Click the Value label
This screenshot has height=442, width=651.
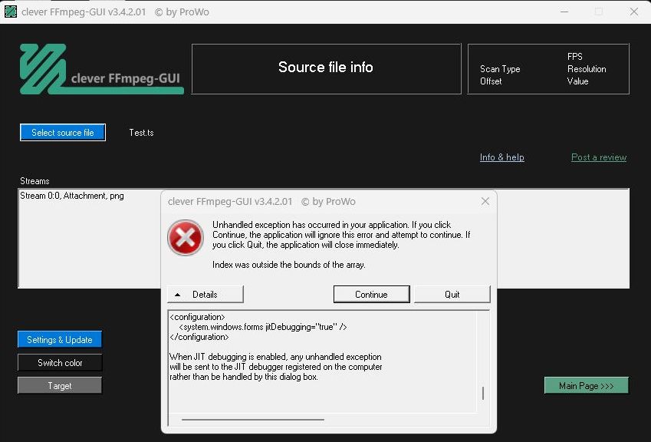(x=578, y=81)
